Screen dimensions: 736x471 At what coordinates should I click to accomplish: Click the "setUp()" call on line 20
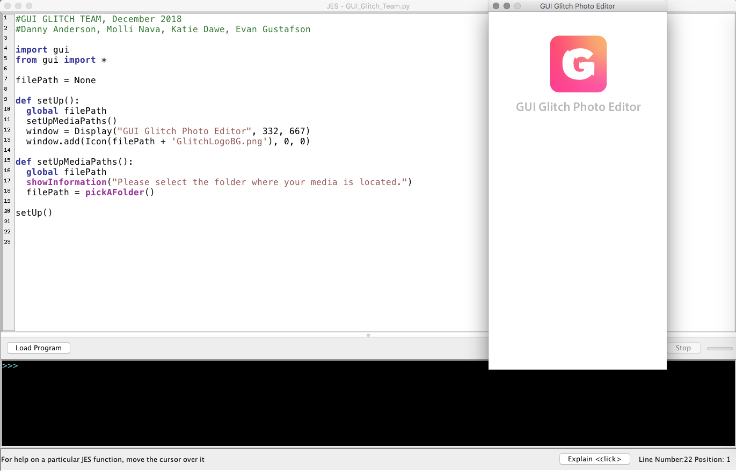click(x=34, y=213)
